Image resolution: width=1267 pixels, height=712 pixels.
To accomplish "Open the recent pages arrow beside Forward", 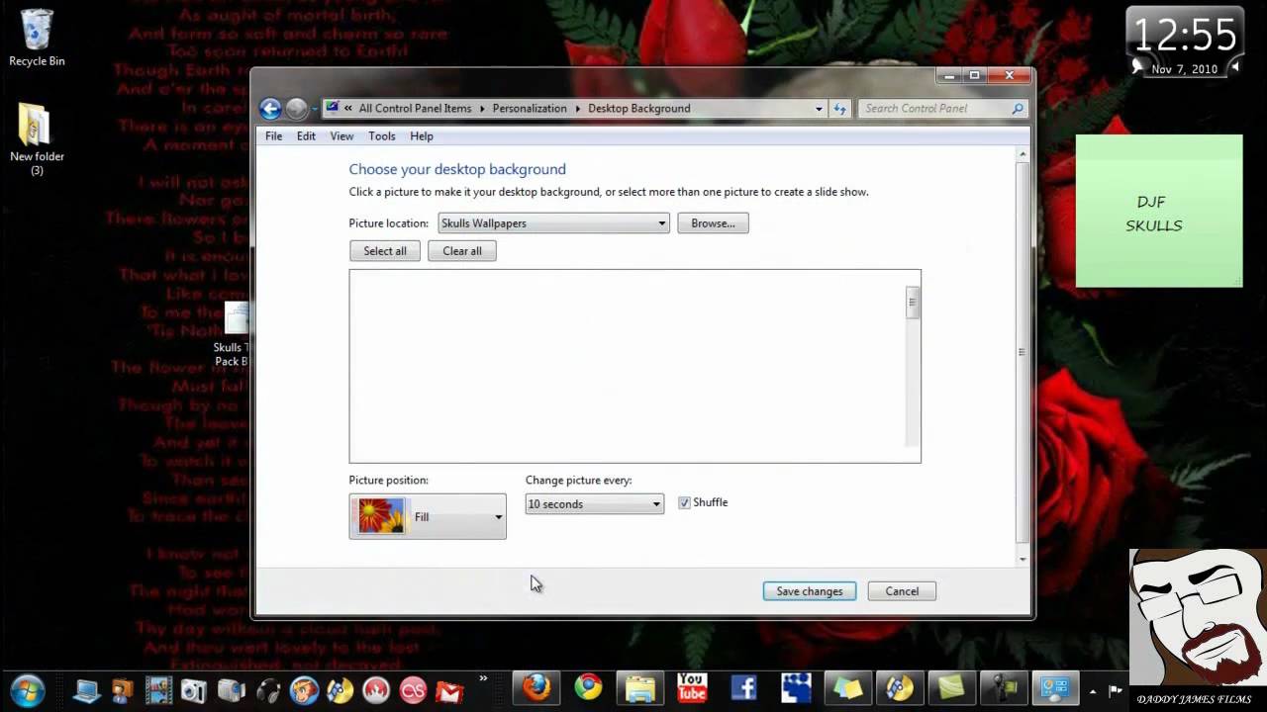I will coord(314,109).
